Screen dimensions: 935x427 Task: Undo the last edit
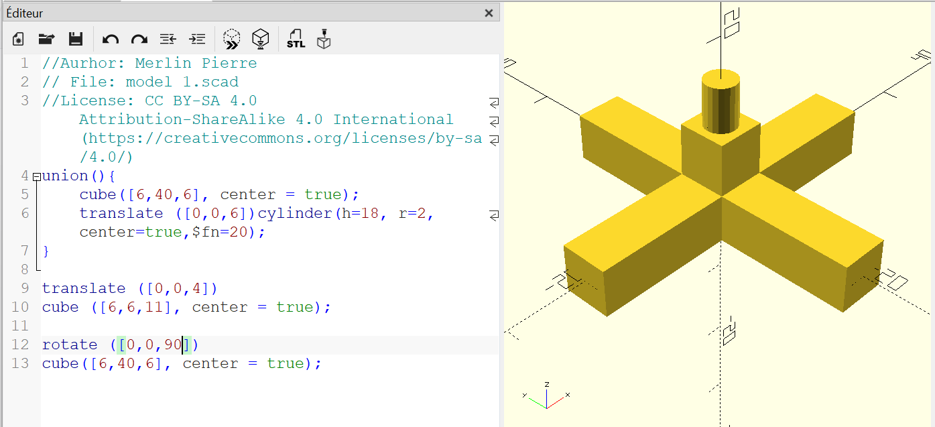111,40
